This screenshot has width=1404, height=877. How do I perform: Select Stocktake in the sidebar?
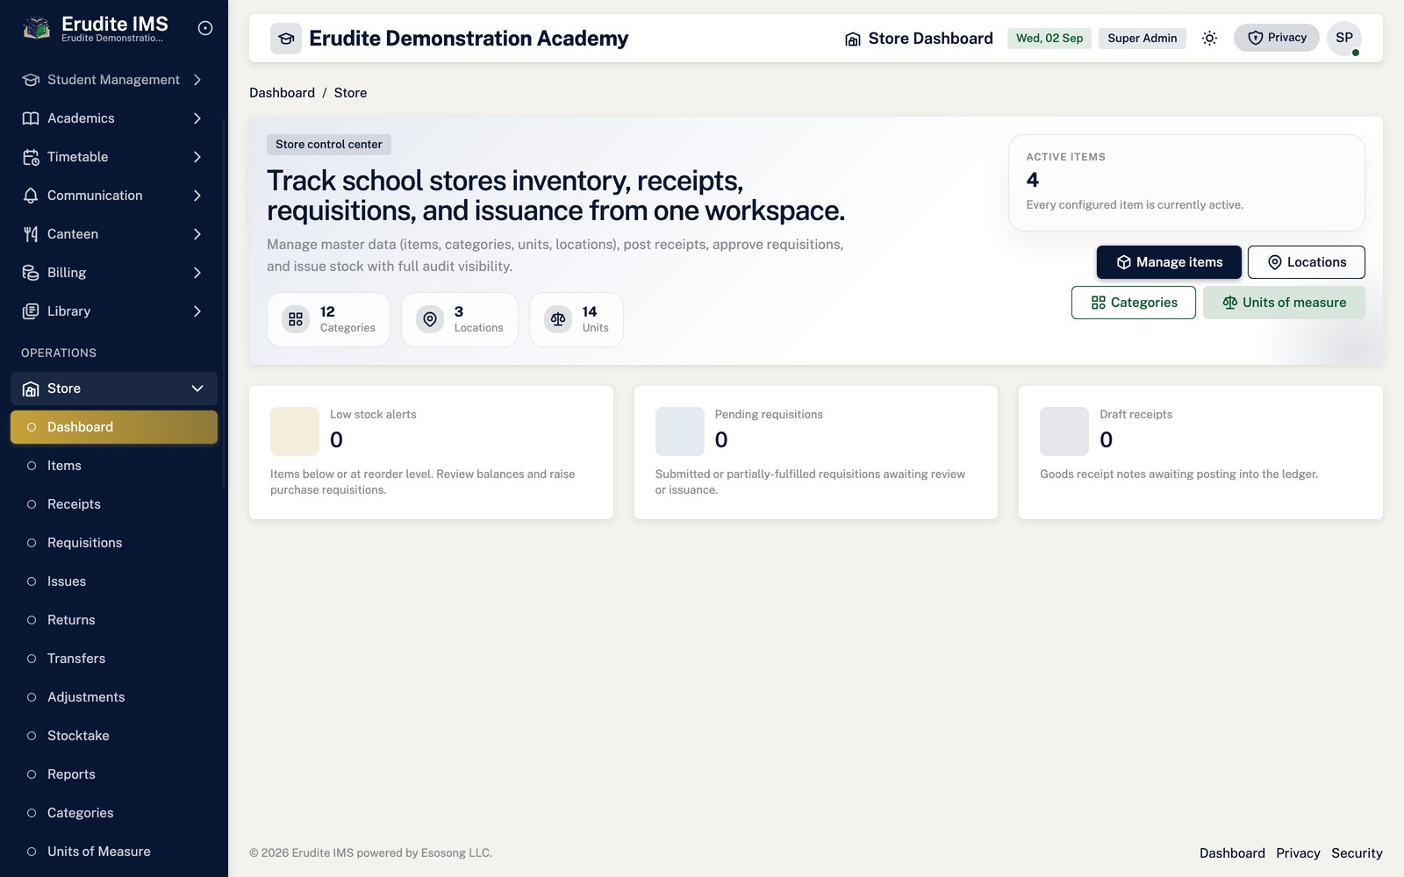click(114, 736)
